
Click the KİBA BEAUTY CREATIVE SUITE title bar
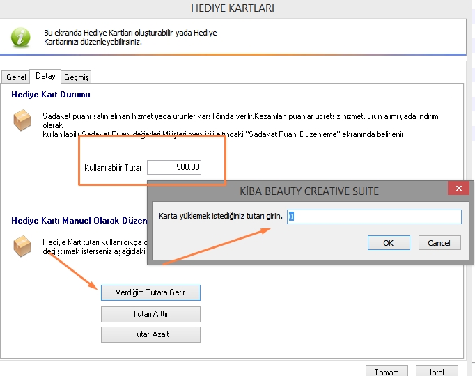tap(309, 191)
